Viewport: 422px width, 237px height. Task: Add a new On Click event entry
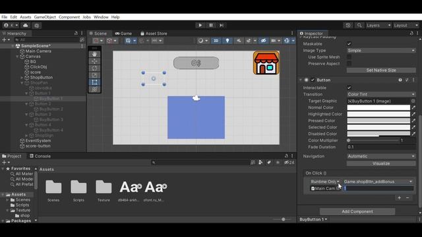coord(399,197)
